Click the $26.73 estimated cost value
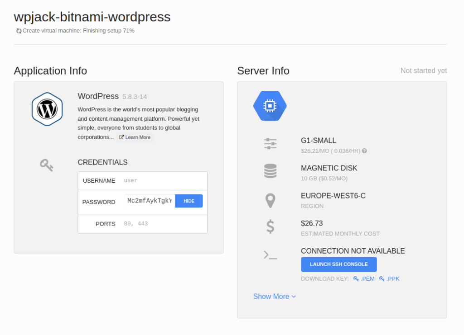 coord(312,223)
